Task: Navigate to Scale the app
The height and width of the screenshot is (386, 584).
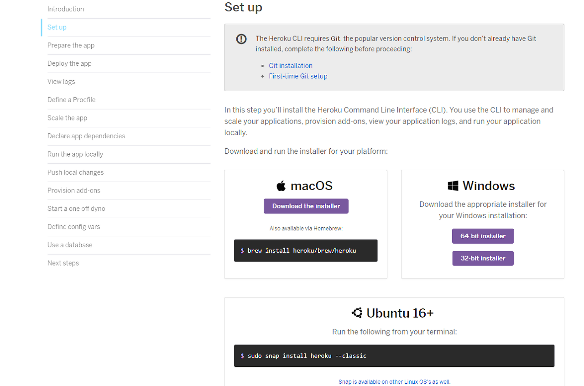Action: 68,118
